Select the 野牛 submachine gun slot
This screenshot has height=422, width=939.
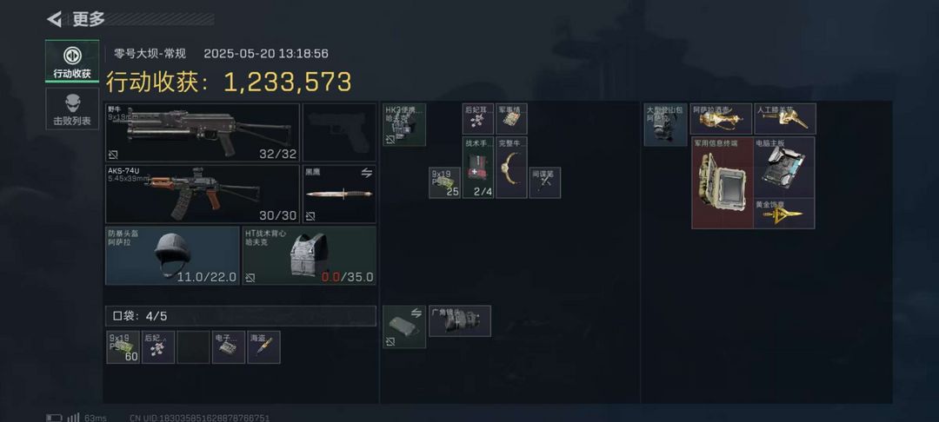point(203,132)
